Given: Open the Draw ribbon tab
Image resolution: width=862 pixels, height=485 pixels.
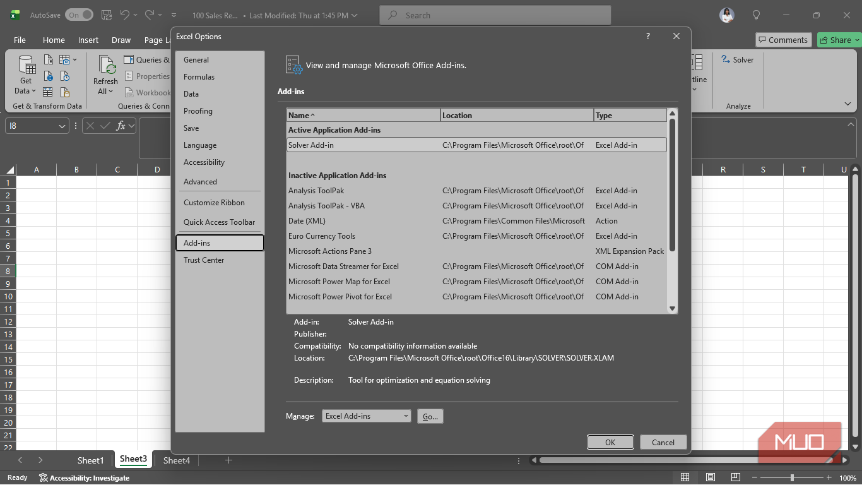Looking at the screenshot, I should pos(121,40).
